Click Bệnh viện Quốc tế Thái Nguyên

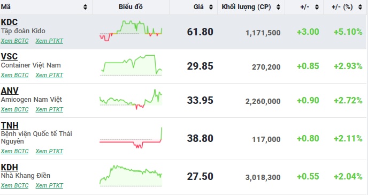tap(36, 138)
